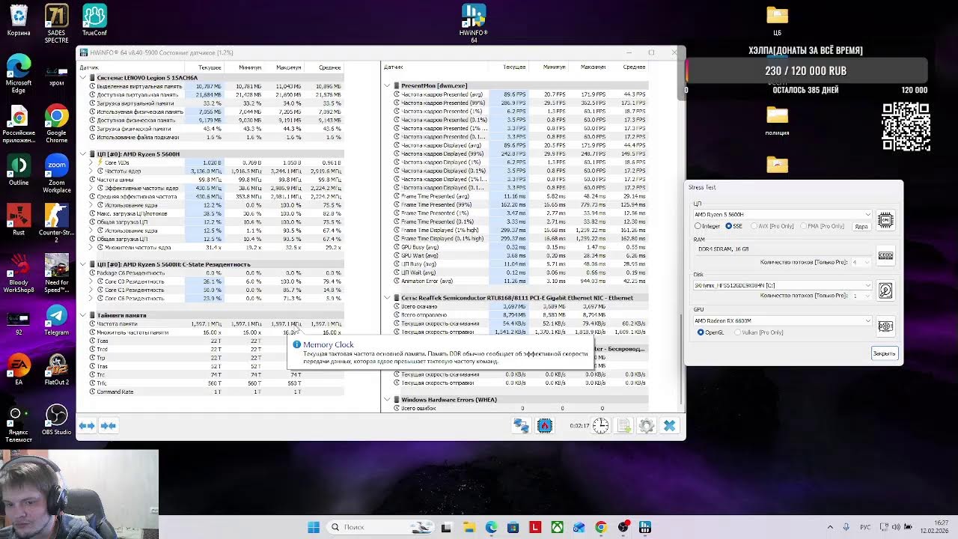Collapse the Windows Hardware Errors (WHEA) group

point(387,400)
